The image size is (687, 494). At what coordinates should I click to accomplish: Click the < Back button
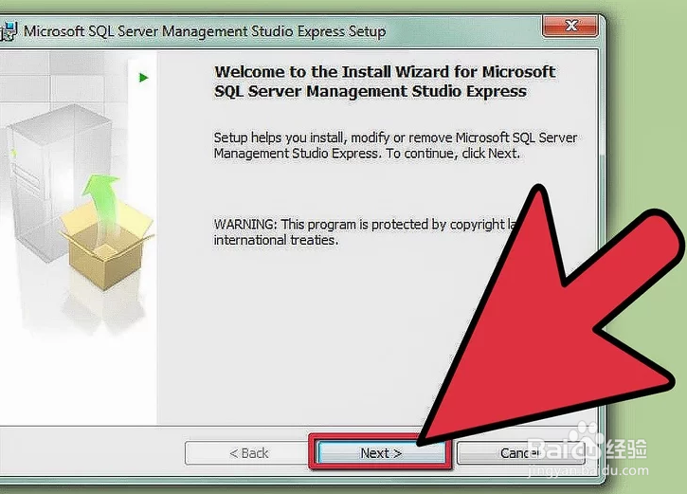click(247, 452)
